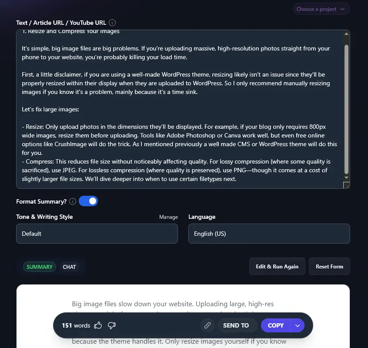
Task: Click the article text scrollbar
Action: pyautogui.click(x=346, y=109)
